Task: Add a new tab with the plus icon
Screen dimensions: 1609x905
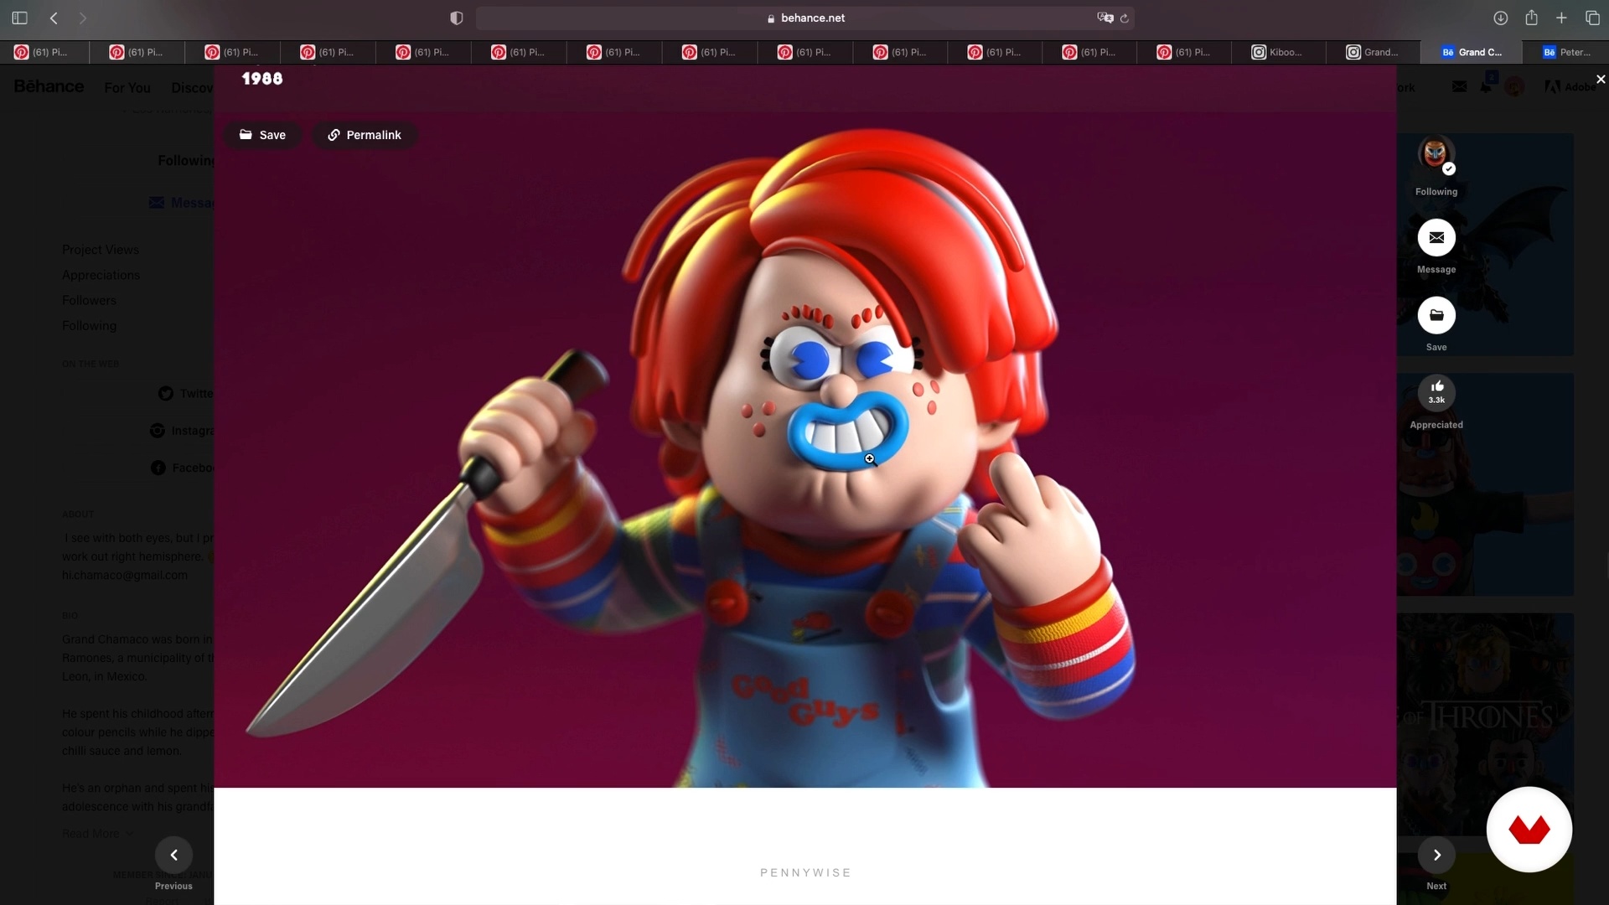Action: 1561,18
